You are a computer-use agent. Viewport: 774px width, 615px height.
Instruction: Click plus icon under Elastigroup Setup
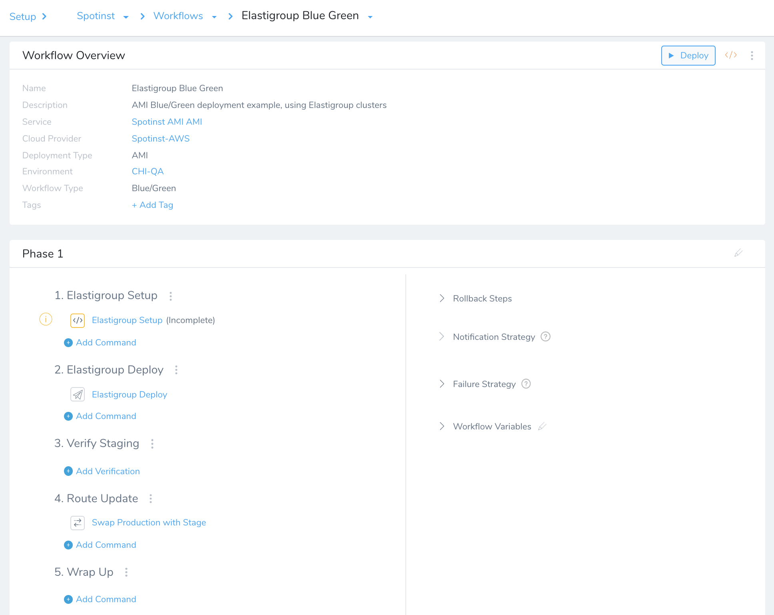(68, 343)
